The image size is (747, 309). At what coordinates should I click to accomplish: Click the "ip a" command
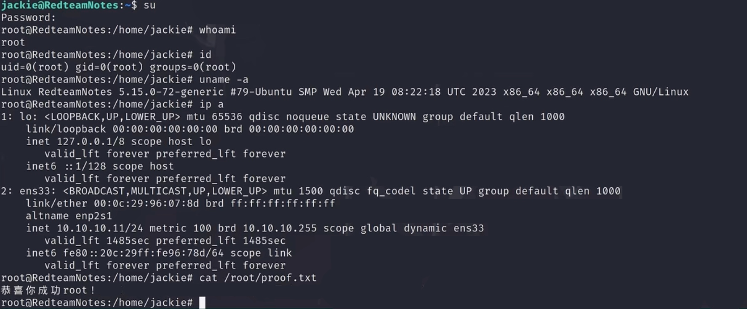tap(211, 104)
